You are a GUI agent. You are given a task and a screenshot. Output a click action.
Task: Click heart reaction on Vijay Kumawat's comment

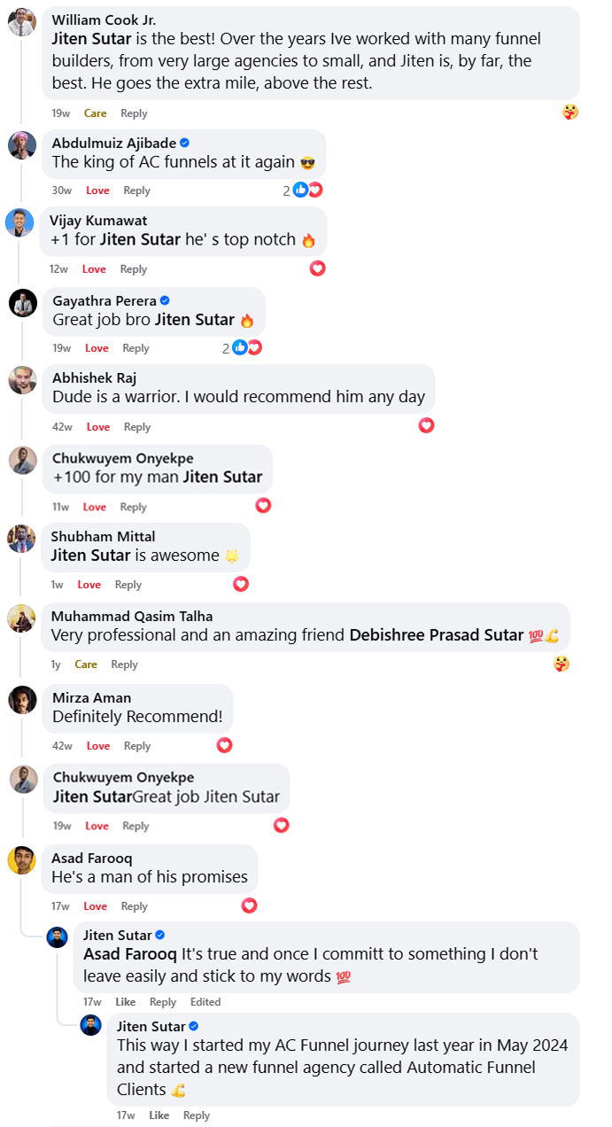(x=317, y=268)
